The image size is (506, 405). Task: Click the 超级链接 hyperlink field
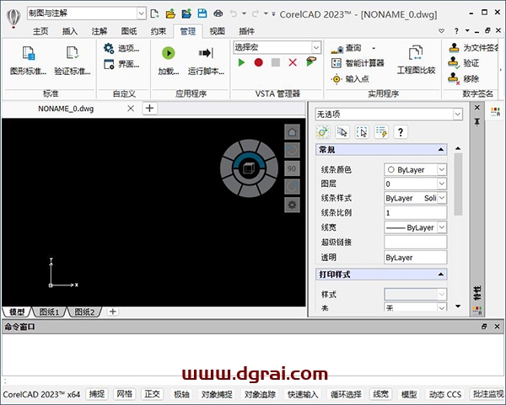coord(415,242)
